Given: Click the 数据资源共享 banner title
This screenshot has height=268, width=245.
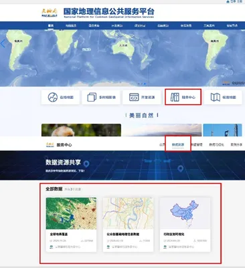Looking at the screenshot, I should [63, 162].
